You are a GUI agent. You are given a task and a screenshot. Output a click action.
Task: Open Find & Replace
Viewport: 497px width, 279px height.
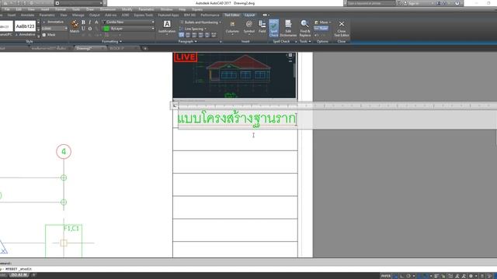(305, 28)
